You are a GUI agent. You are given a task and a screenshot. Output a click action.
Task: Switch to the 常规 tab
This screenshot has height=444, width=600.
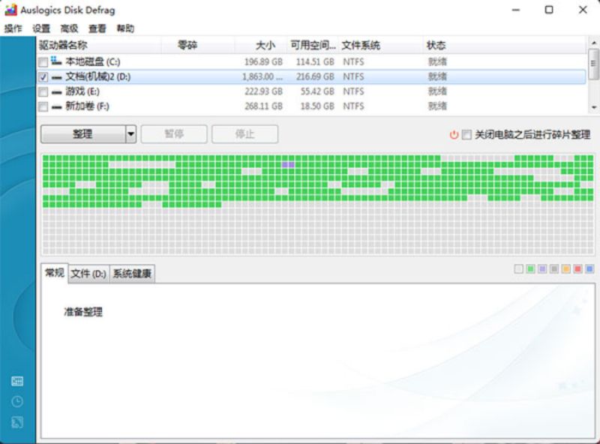[x=54, y=273]
